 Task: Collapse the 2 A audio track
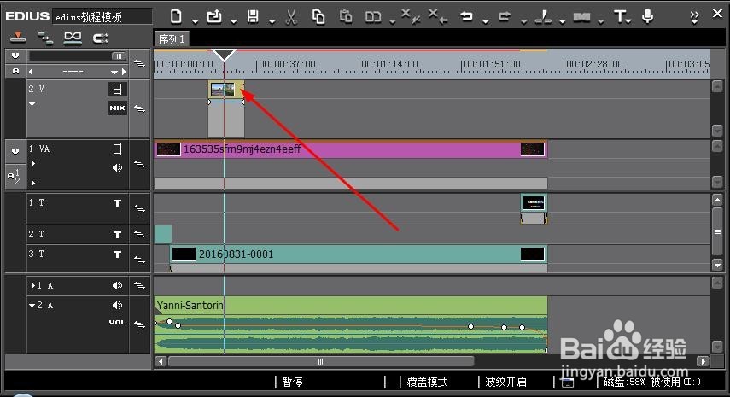pos(32,306)
